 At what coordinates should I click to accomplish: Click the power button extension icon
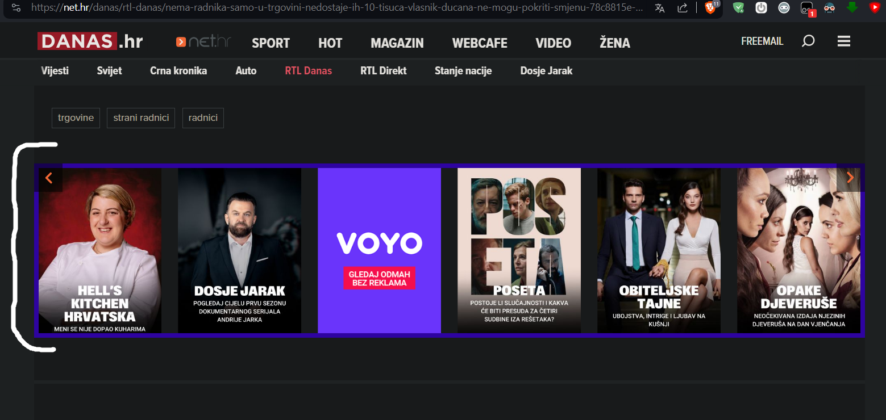pyautogui.click(x=761, y=8)
